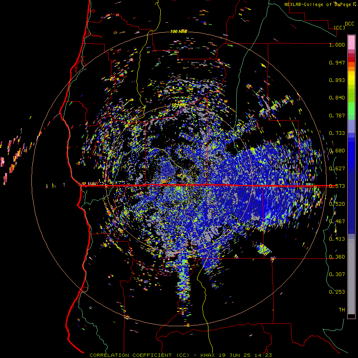Screen dimensions: 358x358
Task: Click the 0.573 color scale value
Action: [x=337, y=186]
